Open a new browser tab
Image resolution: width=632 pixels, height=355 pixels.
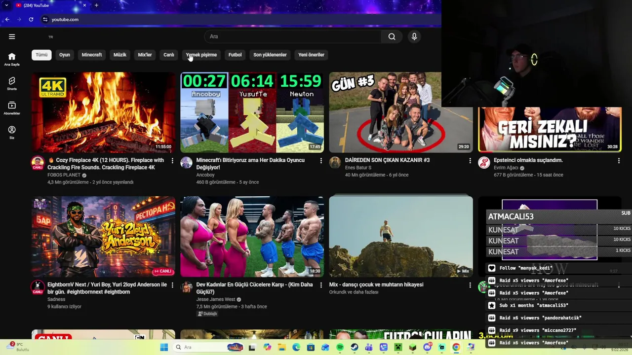(96, 5)
